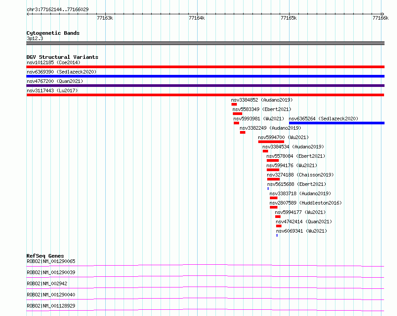This screenshot has width=397, height=316.
Task: Click the Cytogenetic Bands track title
Action: click(53, 33)
